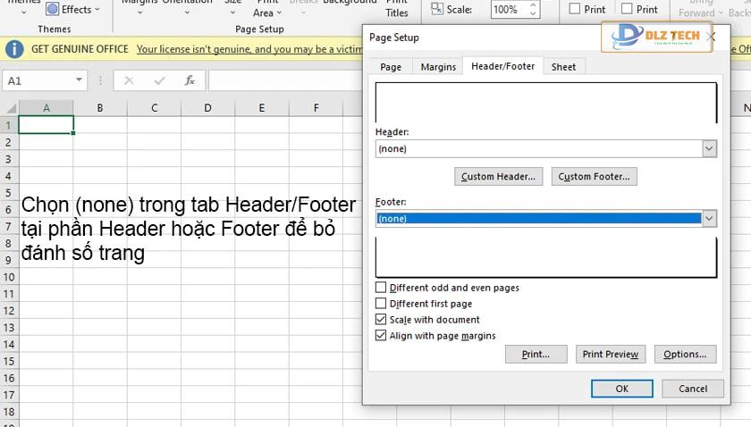Click the Scale icon in ribbon
Image resolution: width=751 pixels, height=427 pixels.
437,9
